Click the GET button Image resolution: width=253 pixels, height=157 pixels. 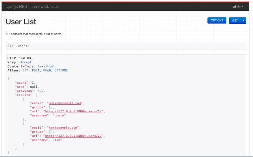coord(235,21)
